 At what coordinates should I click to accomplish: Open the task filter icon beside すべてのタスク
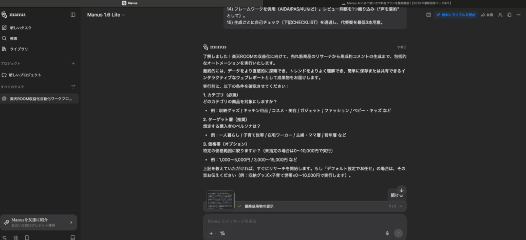(x=73, y=87)
